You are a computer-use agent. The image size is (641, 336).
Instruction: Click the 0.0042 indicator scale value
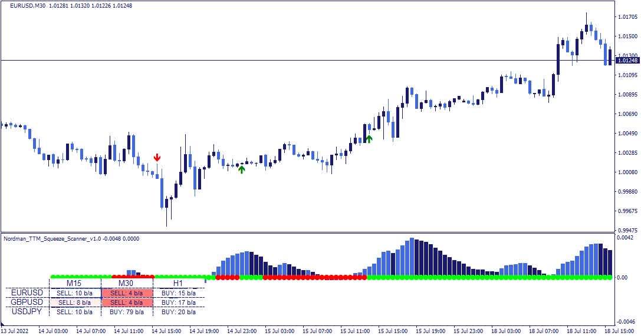tap(625, 237)
